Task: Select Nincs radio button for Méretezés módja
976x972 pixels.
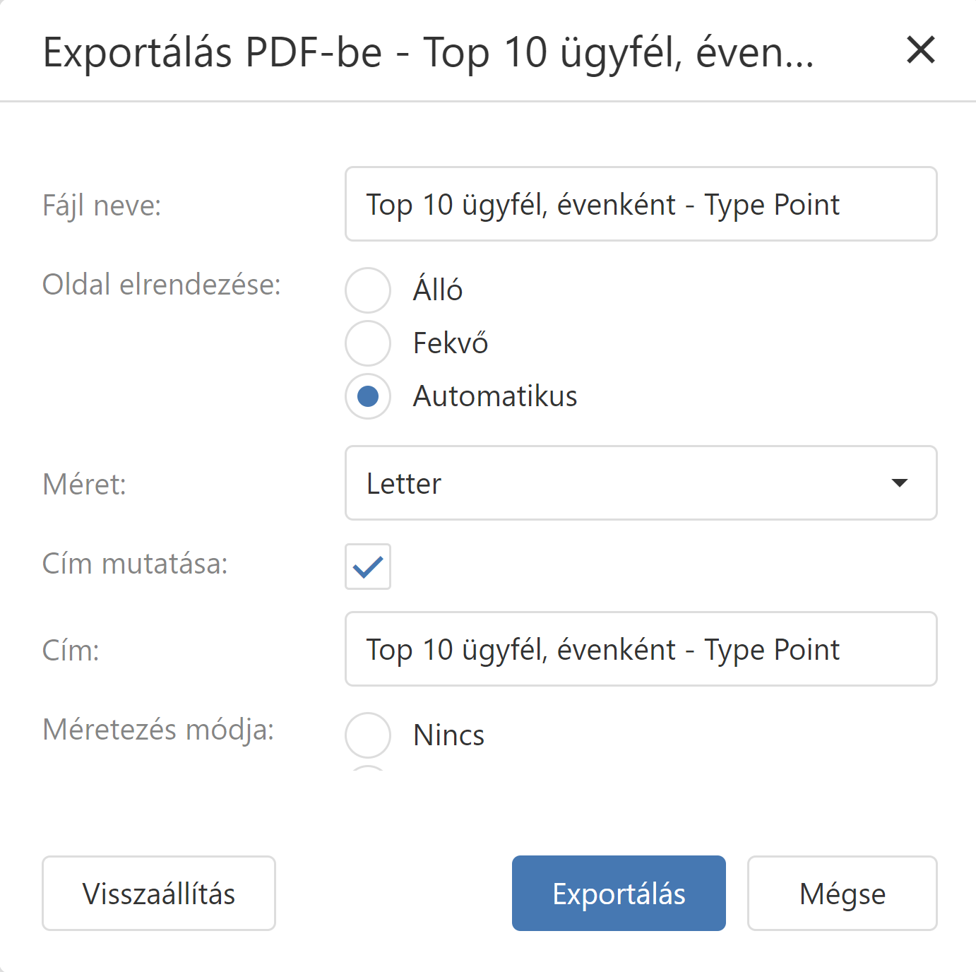Action: pyautogui.click(x=368, y=735)
